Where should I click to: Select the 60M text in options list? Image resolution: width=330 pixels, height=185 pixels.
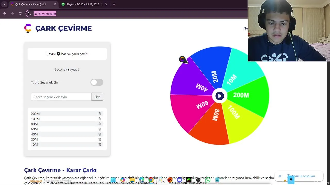34,129
